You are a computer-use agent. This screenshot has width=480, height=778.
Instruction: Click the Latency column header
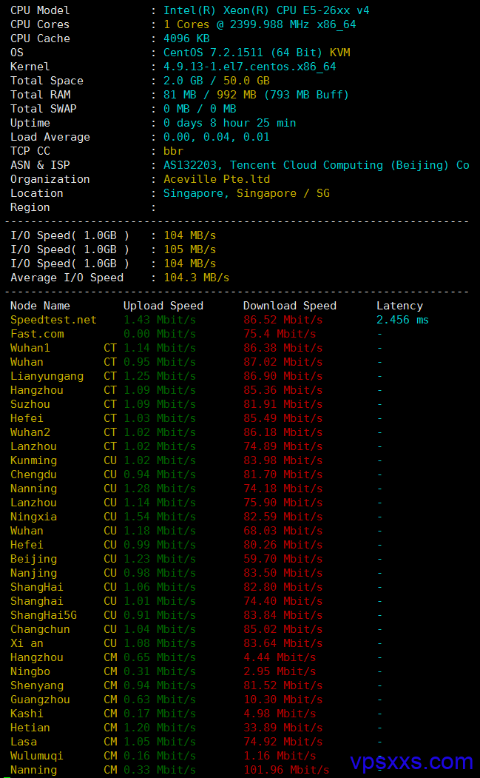[399, 306]
